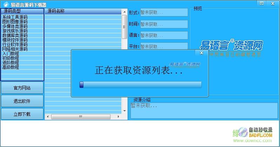The height and width of the screenshot is (147, 280).
Task: Click the horizontal scroll right arrow
Action: tap(118, 117)
